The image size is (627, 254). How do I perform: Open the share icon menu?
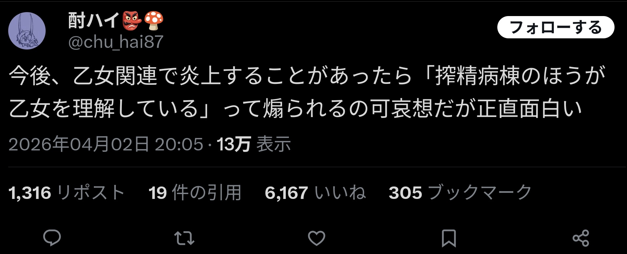tap(581, 238)
